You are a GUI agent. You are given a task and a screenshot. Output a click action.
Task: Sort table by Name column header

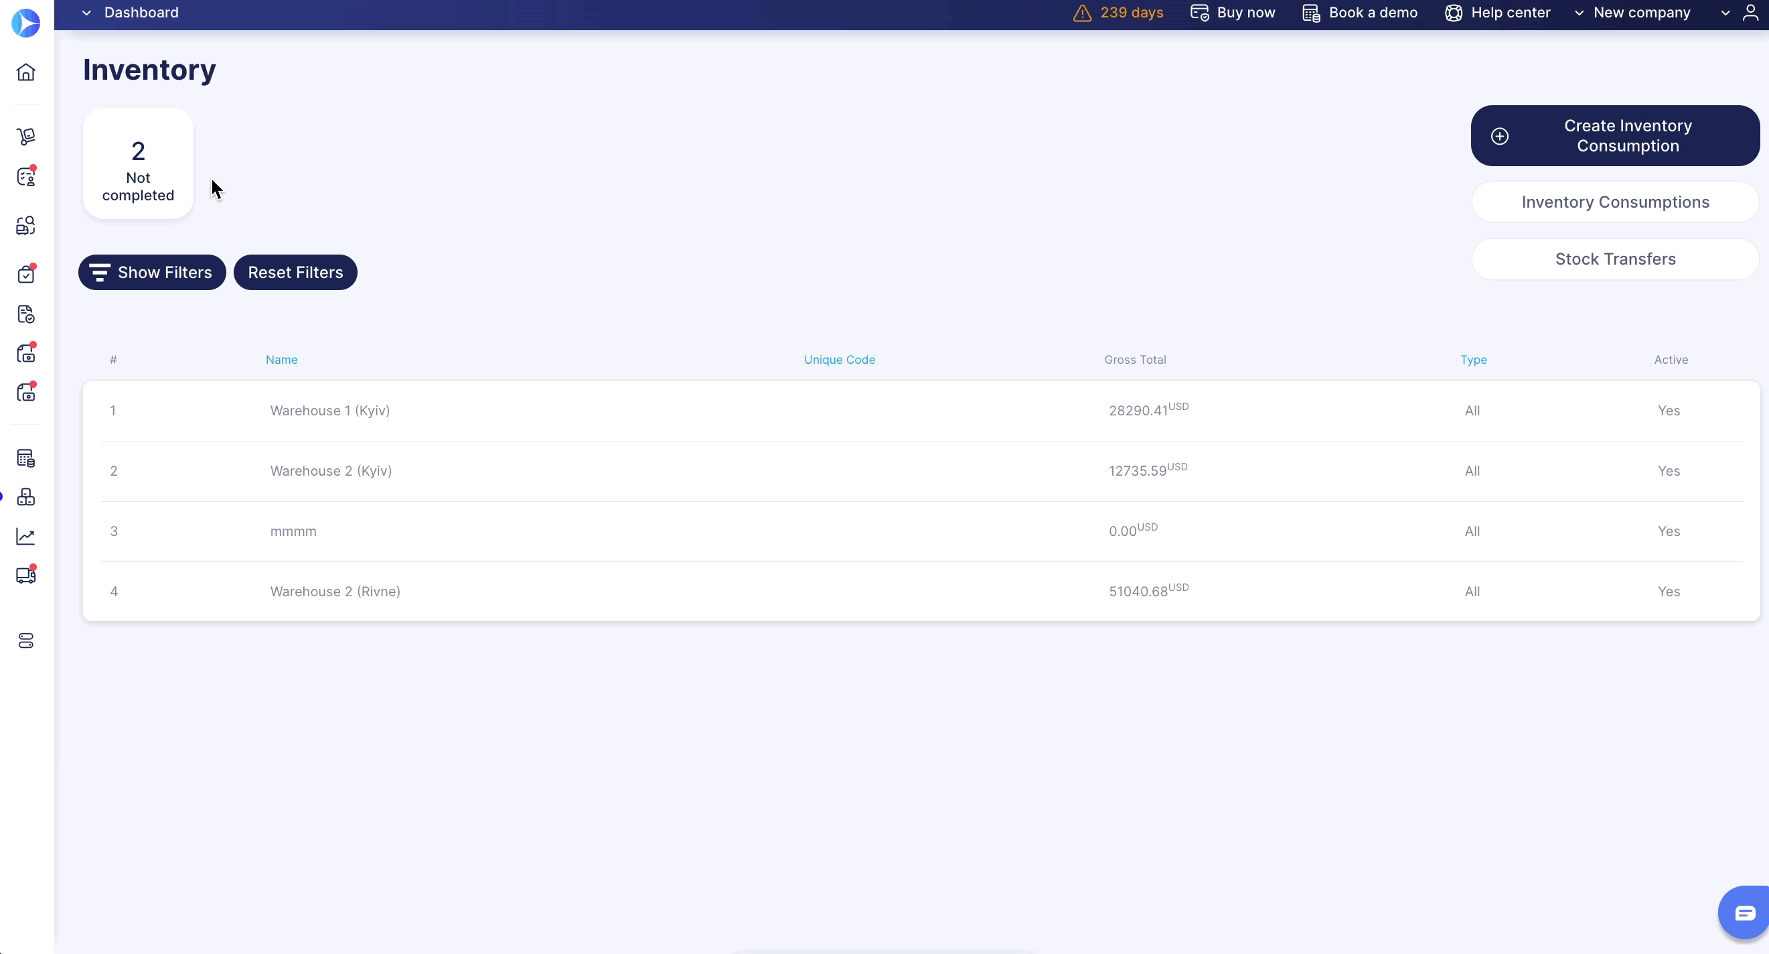coord(282,360)
